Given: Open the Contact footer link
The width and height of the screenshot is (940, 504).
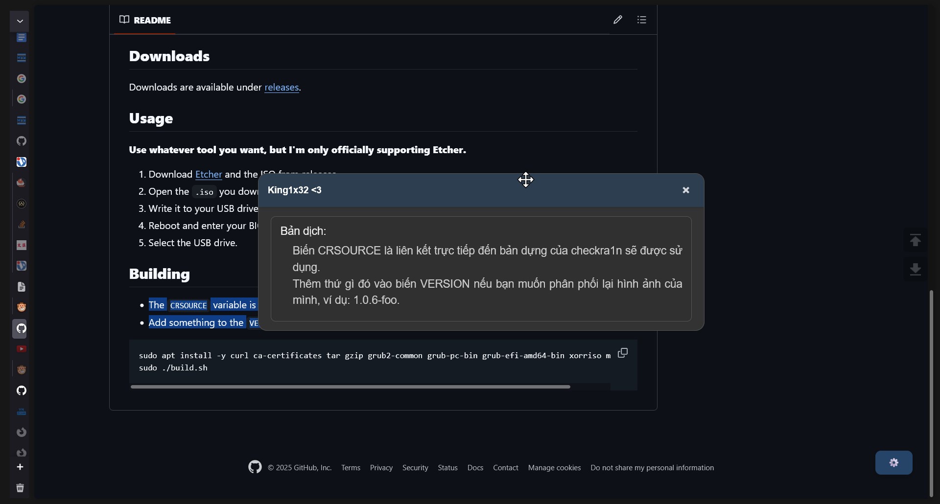Looking at the screenshot, I should 506,468.
